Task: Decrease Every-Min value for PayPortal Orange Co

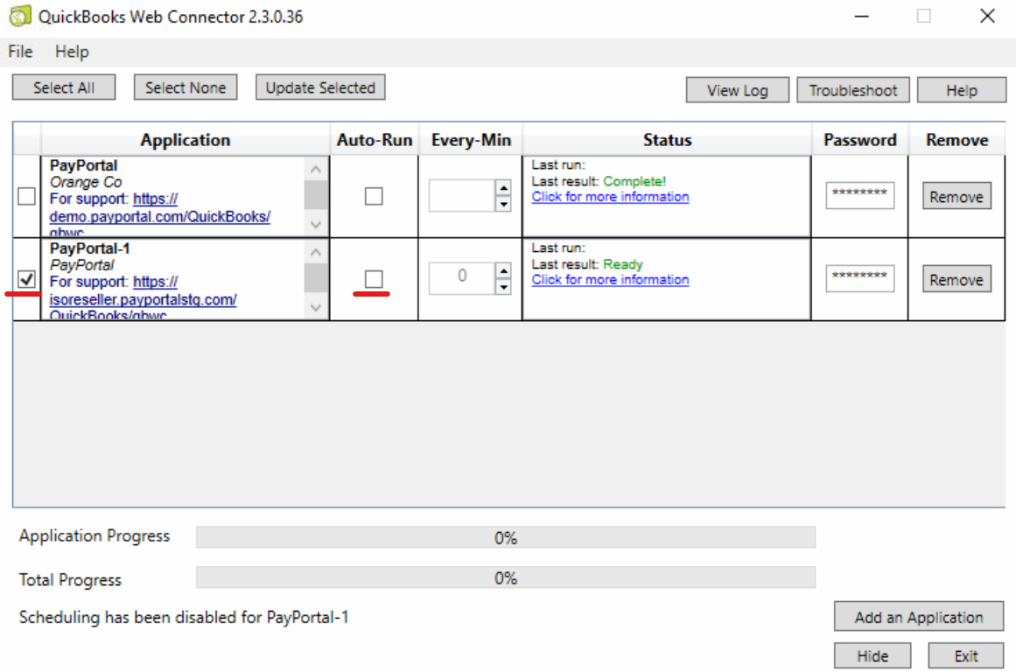Action: tap(503, 204)
